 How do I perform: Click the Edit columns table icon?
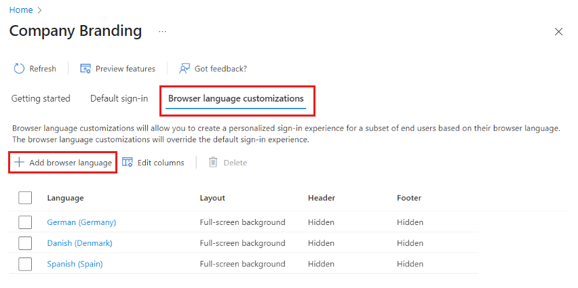click(x=127, y=163)
